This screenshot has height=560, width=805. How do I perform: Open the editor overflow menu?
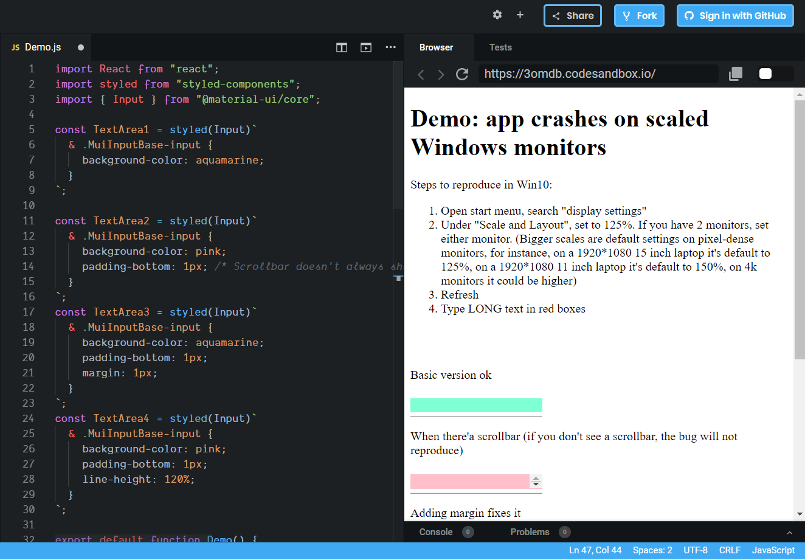390,47
